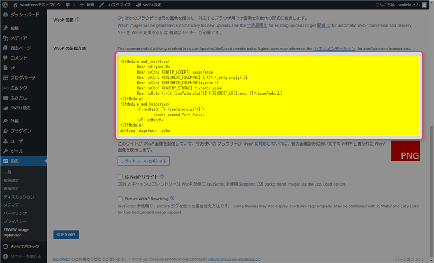Open the 広告タグ icon in sidebar
This screenshot has height=263, width=434.
(5, 88)
